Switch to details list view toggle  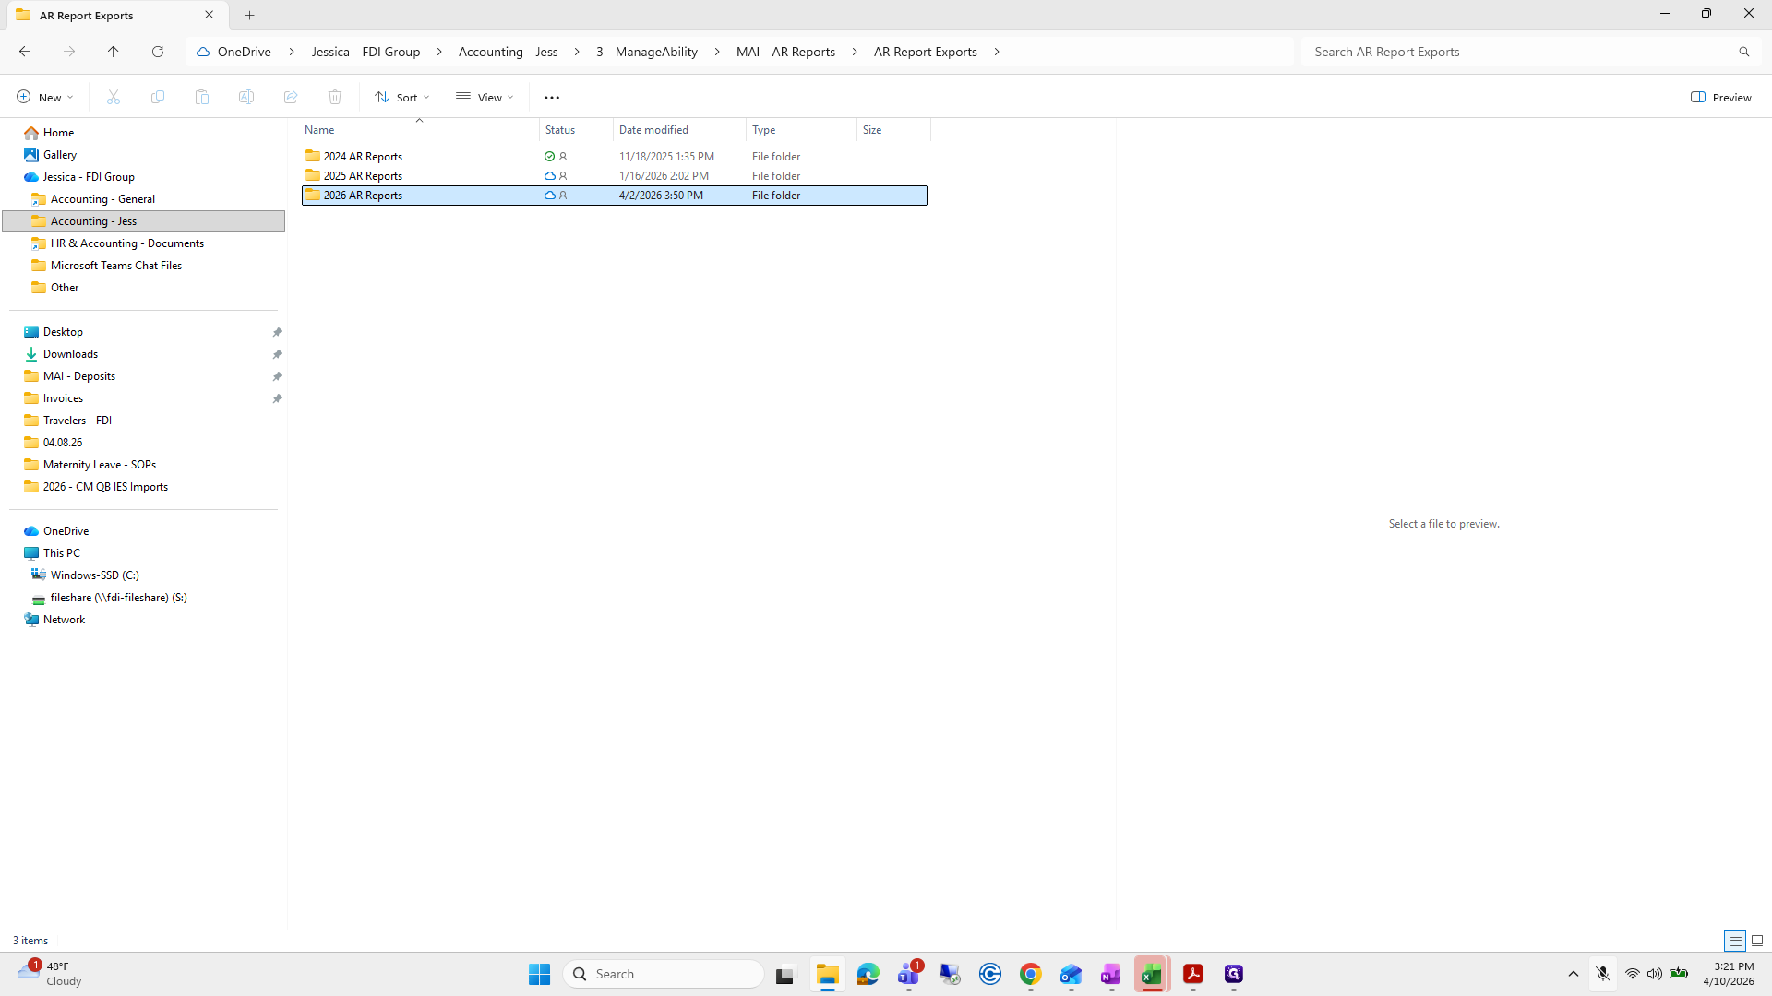pos(1735,941)
